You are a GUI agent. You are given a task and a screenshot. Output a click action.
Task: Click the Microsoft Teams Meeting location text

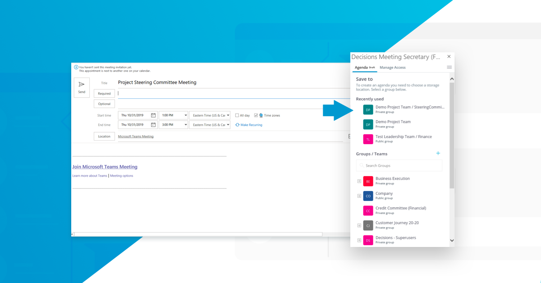136,137
